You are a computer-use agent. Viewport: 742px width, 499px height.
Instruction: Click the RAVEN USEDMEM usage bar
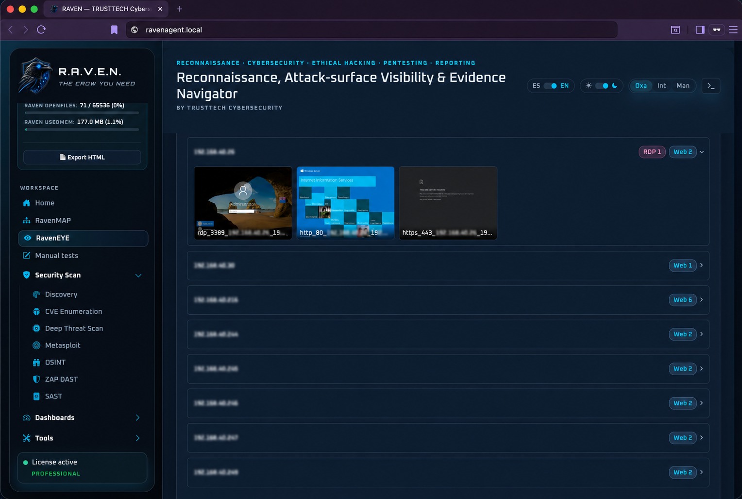82,129
